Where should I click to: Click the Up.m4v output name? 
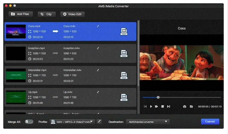tap(68, 92)
